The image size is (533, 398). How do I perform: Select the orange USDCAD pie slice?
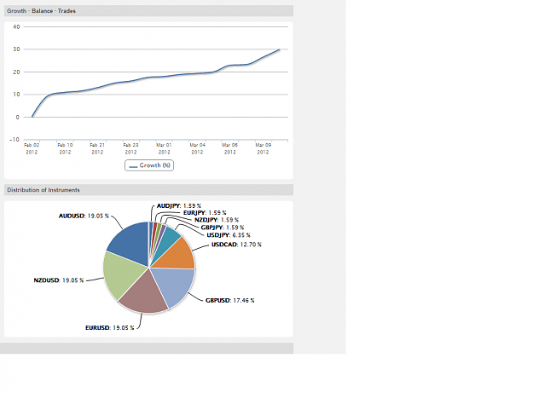pos(177,257)
